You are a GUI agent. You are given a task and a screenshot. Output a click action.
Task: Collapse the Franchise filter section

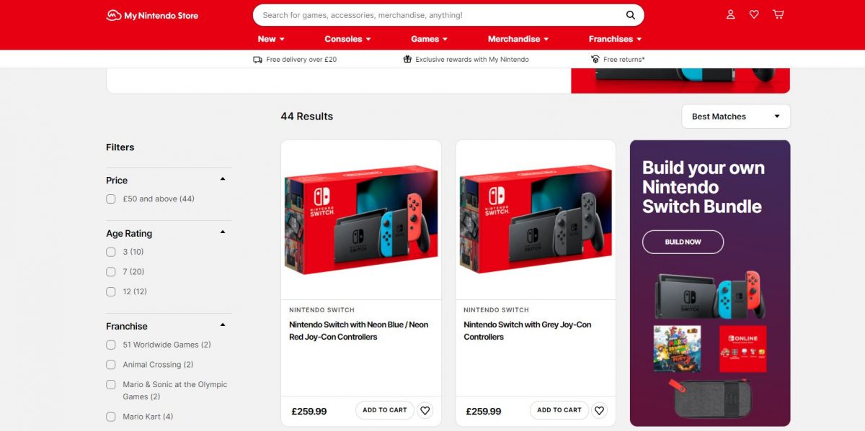tap(223, 325)
